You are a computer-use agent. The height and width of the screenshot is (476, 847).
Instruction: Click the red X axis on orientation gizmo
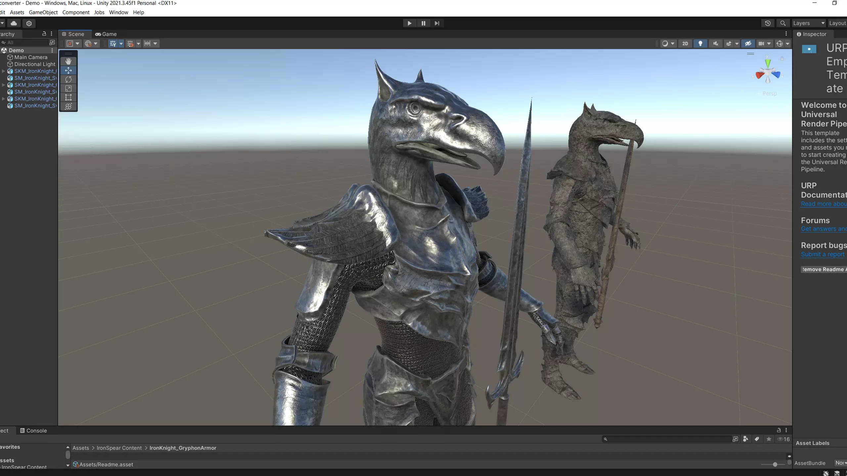pyautogui.click(x=760, y=75)
